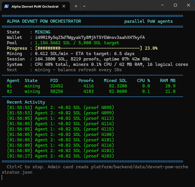Viewport: 195px width, 187px height.
Task: Click RAM value 21.0
Action: coord(170,91)
